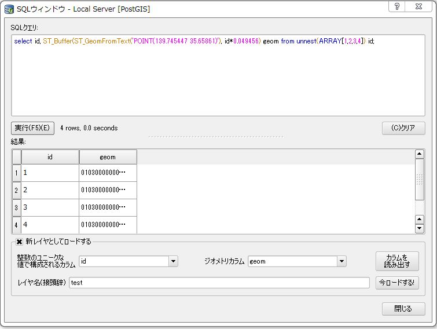Viewport: 437px width, 329px height.
Task: Click the help question mark button
Action: pyautogui.click(x=397, y=6)
